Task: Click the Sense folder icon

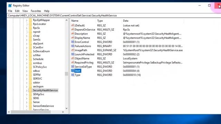Action: [x=30, y=102]
